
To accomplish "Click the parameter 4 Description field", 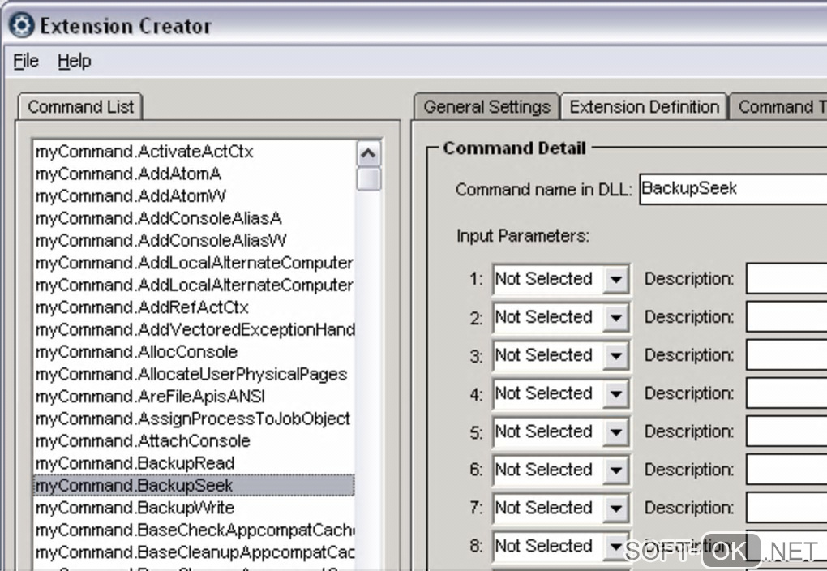I will click(x=785, y=393).
